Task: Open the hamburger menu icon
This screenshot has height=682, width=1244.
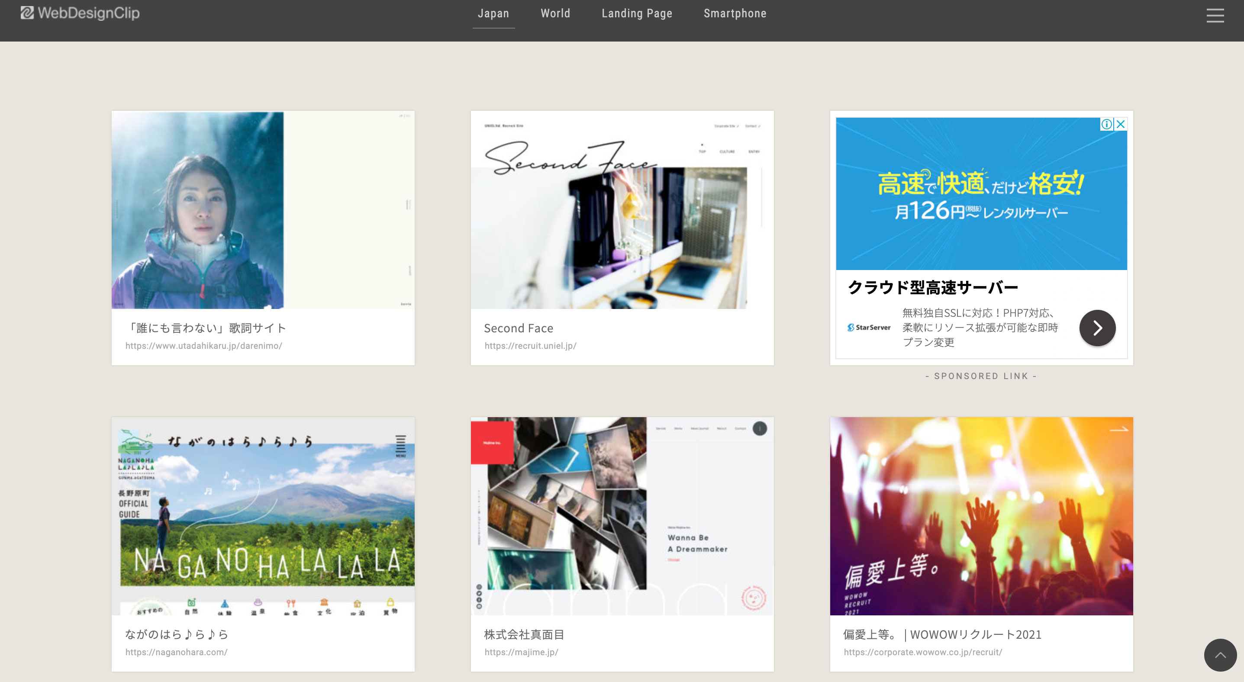Action: click(1215, 16)
